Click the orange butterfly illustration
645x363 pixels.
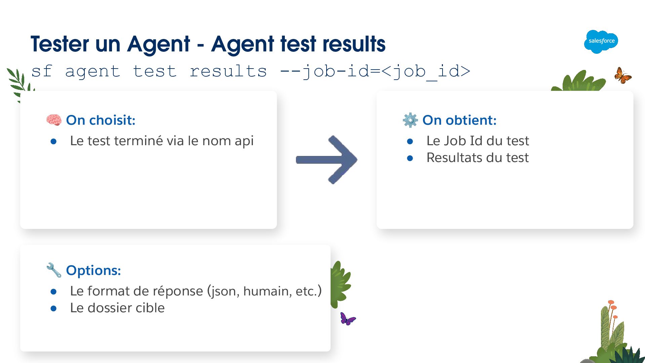[x=622, y=75]
